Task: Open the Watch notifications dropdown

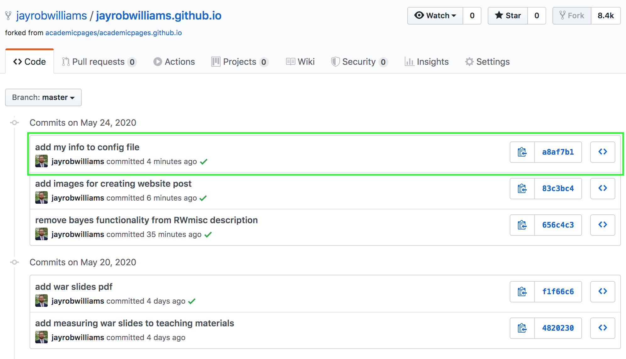Action: [x=435, y=16]
